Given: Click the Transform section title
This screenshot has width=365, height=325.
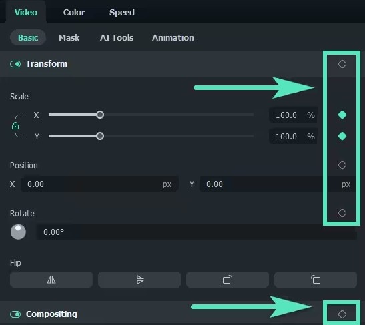Looking at the screenshot, I should pos(47,64).
